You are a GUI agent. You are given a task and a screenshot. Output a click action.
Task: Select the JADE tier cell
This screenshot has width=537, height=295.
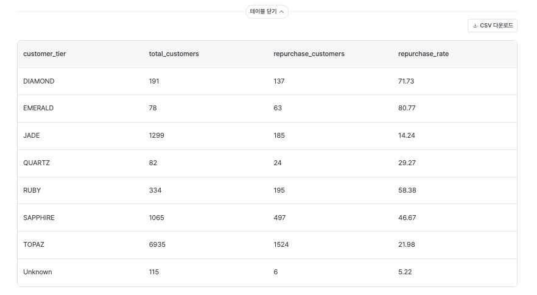[32, 136]
